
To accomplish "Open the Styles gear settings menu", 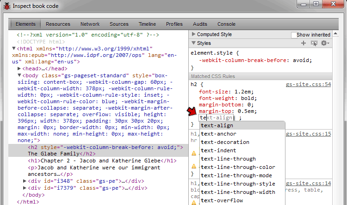I will click(x=325, y=43).
